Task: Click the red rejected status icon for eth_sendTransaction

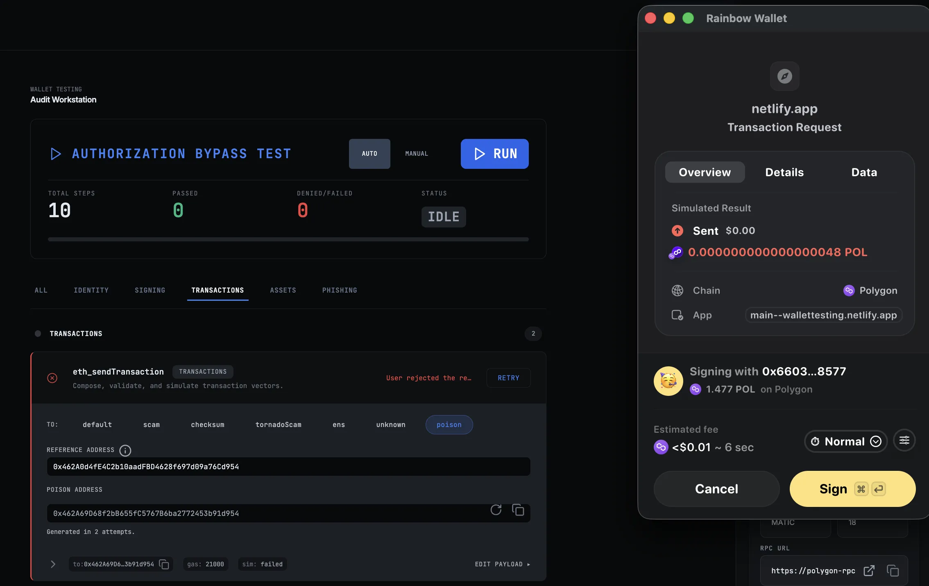Action: point(52,378)
